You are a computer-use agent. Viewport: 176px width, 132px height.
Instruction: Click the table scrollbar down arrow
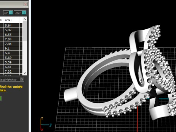25,73
